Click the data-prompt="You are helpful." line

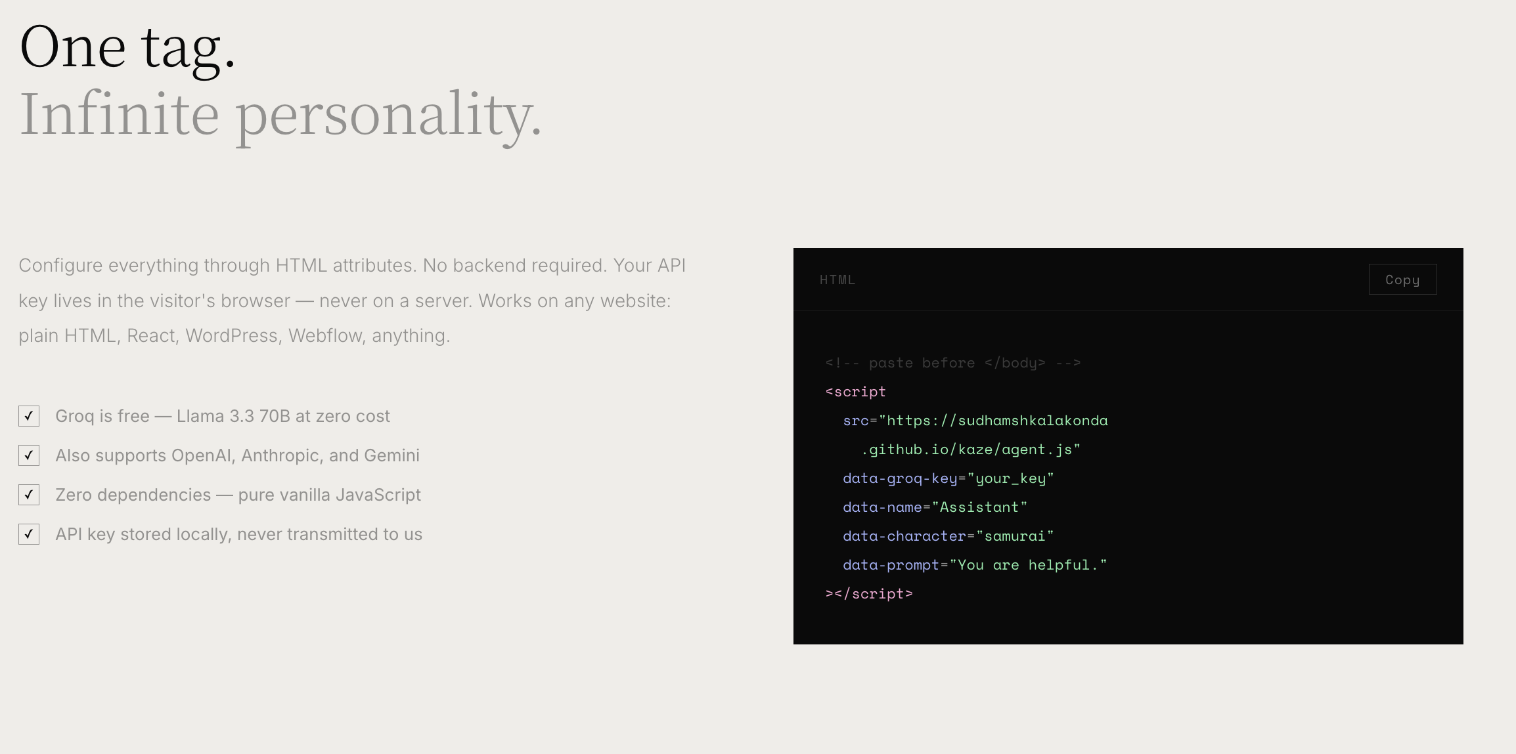[975, 565]
